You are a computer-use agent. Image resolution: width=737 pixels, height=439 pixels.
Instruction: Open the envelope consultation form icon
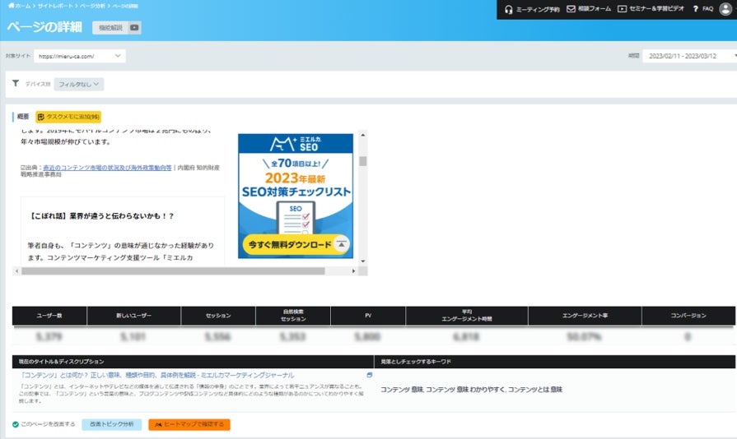(x=571, y=8)
